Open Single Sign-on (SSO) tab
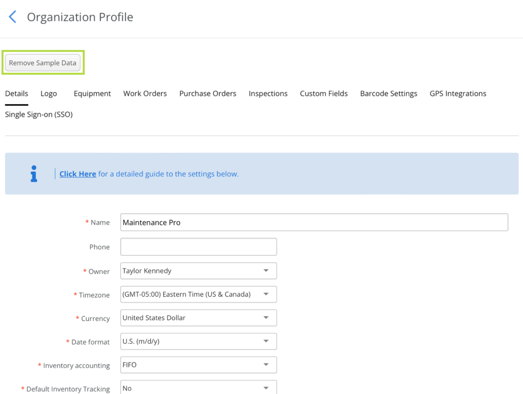 pyautogui.click(x=39, y=115)
